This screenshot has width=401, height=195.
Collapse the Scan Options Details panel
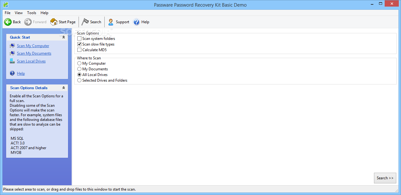pos(63,88)
